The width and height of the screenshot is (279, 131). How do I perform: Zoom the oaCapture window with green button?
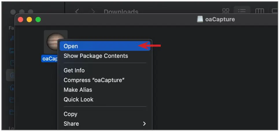38,20
